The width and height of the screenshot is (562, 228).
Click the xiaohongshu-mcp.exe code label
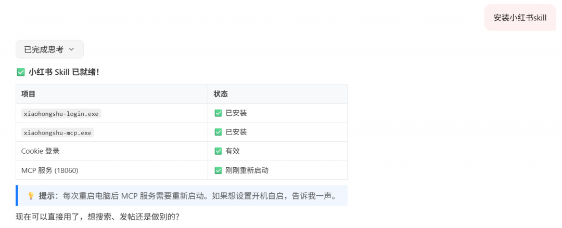(x=57, y=132)
